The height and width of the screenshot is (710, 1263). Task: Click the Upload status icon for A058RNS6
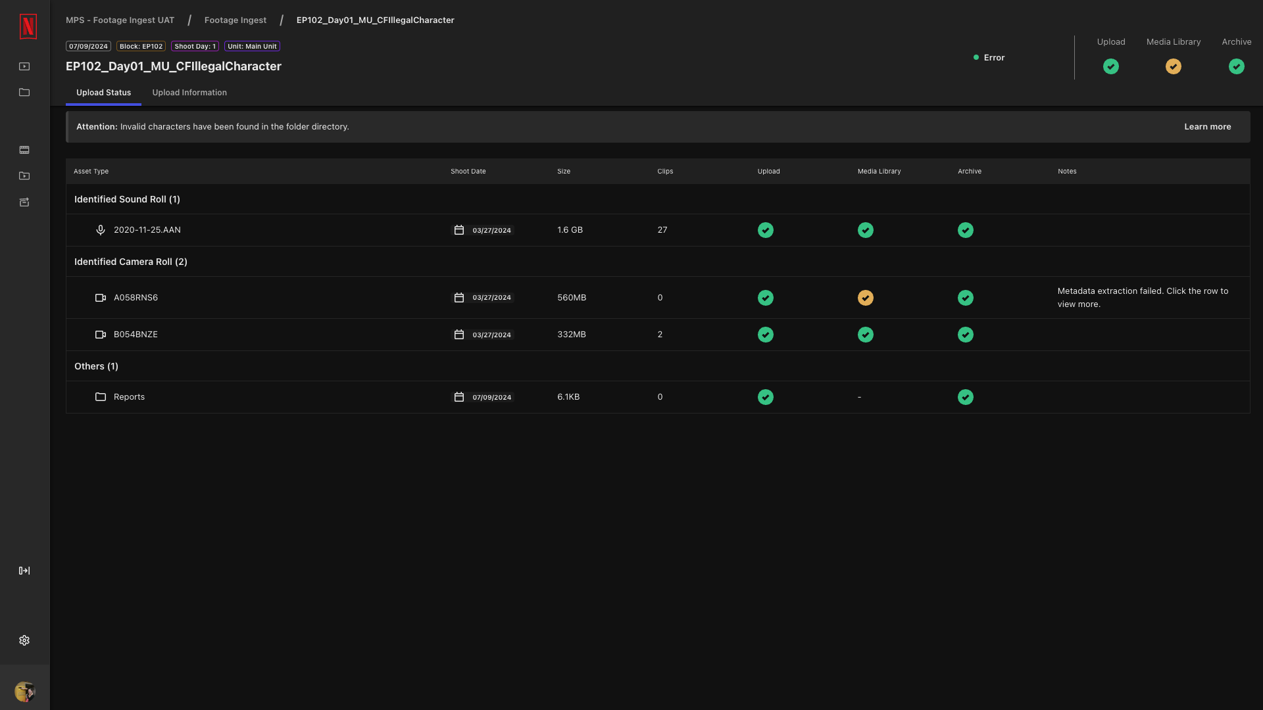click(x=765, y=297)
